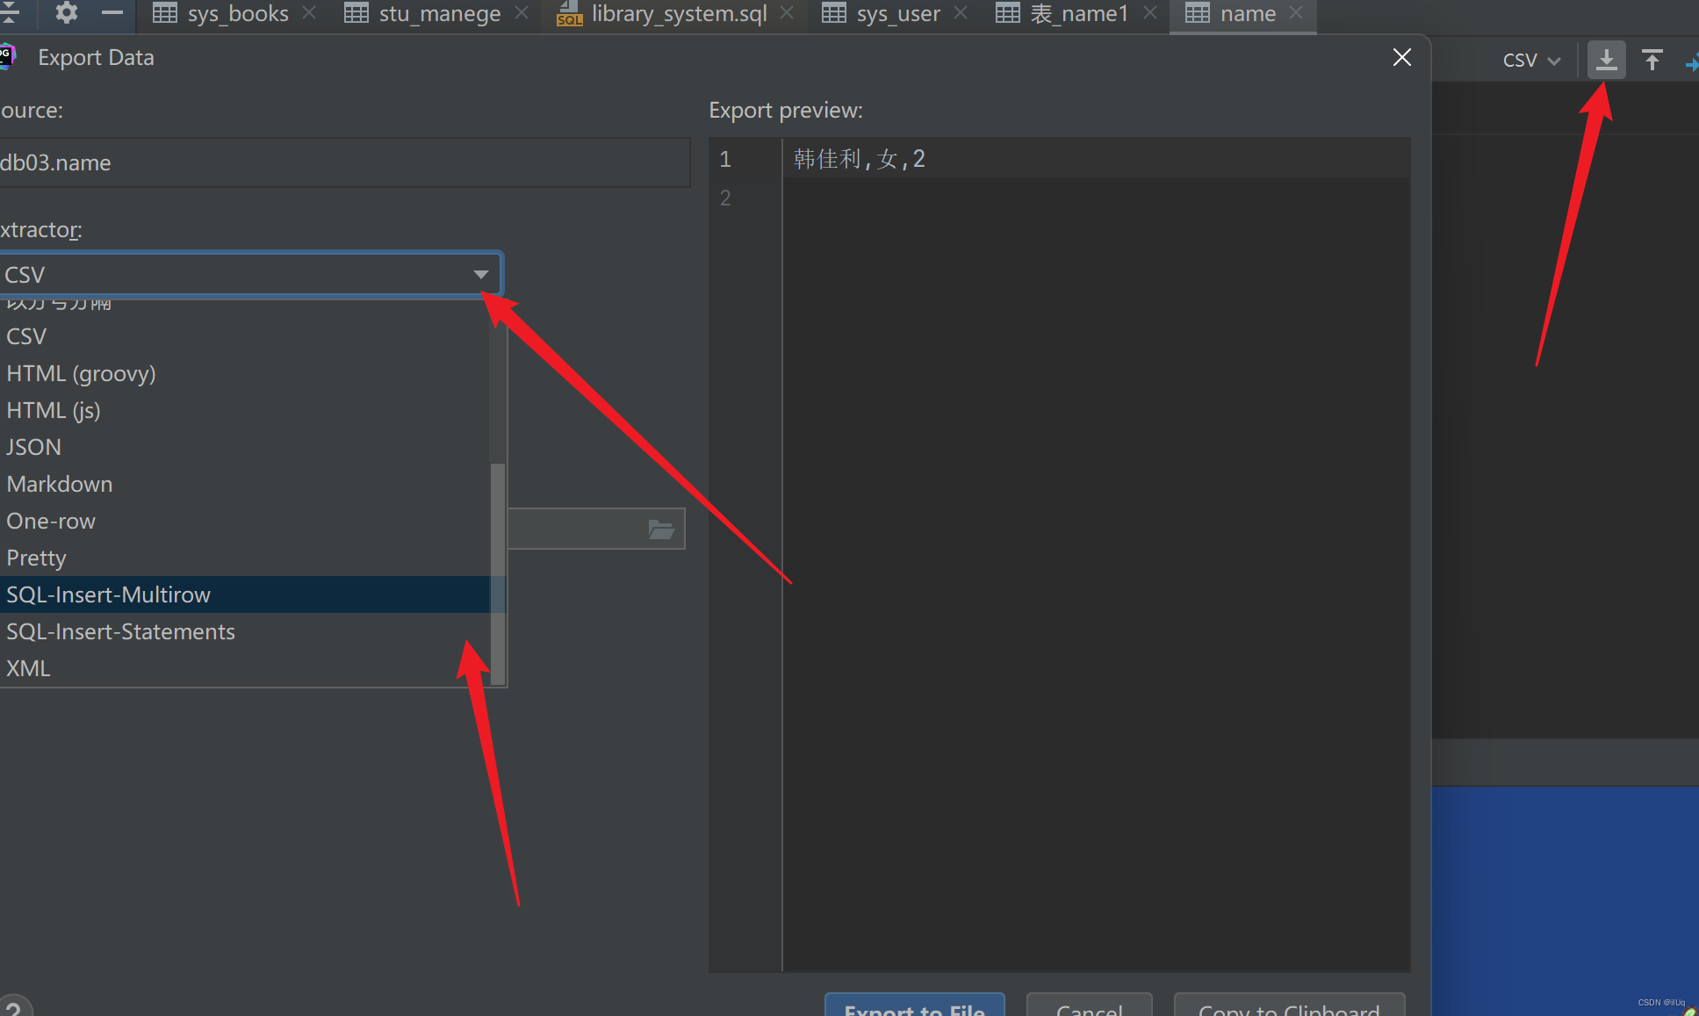Select JSON extractor option

[244, 447]
